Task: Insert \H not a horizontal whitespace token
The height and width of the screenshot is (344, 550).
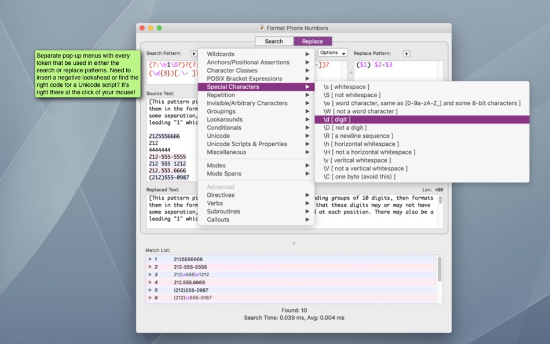Action: (422, 152)
